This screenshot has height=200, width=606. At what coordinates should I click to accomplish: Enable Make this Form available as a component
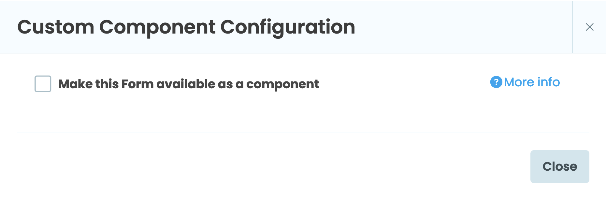click(x=44, y=84)
